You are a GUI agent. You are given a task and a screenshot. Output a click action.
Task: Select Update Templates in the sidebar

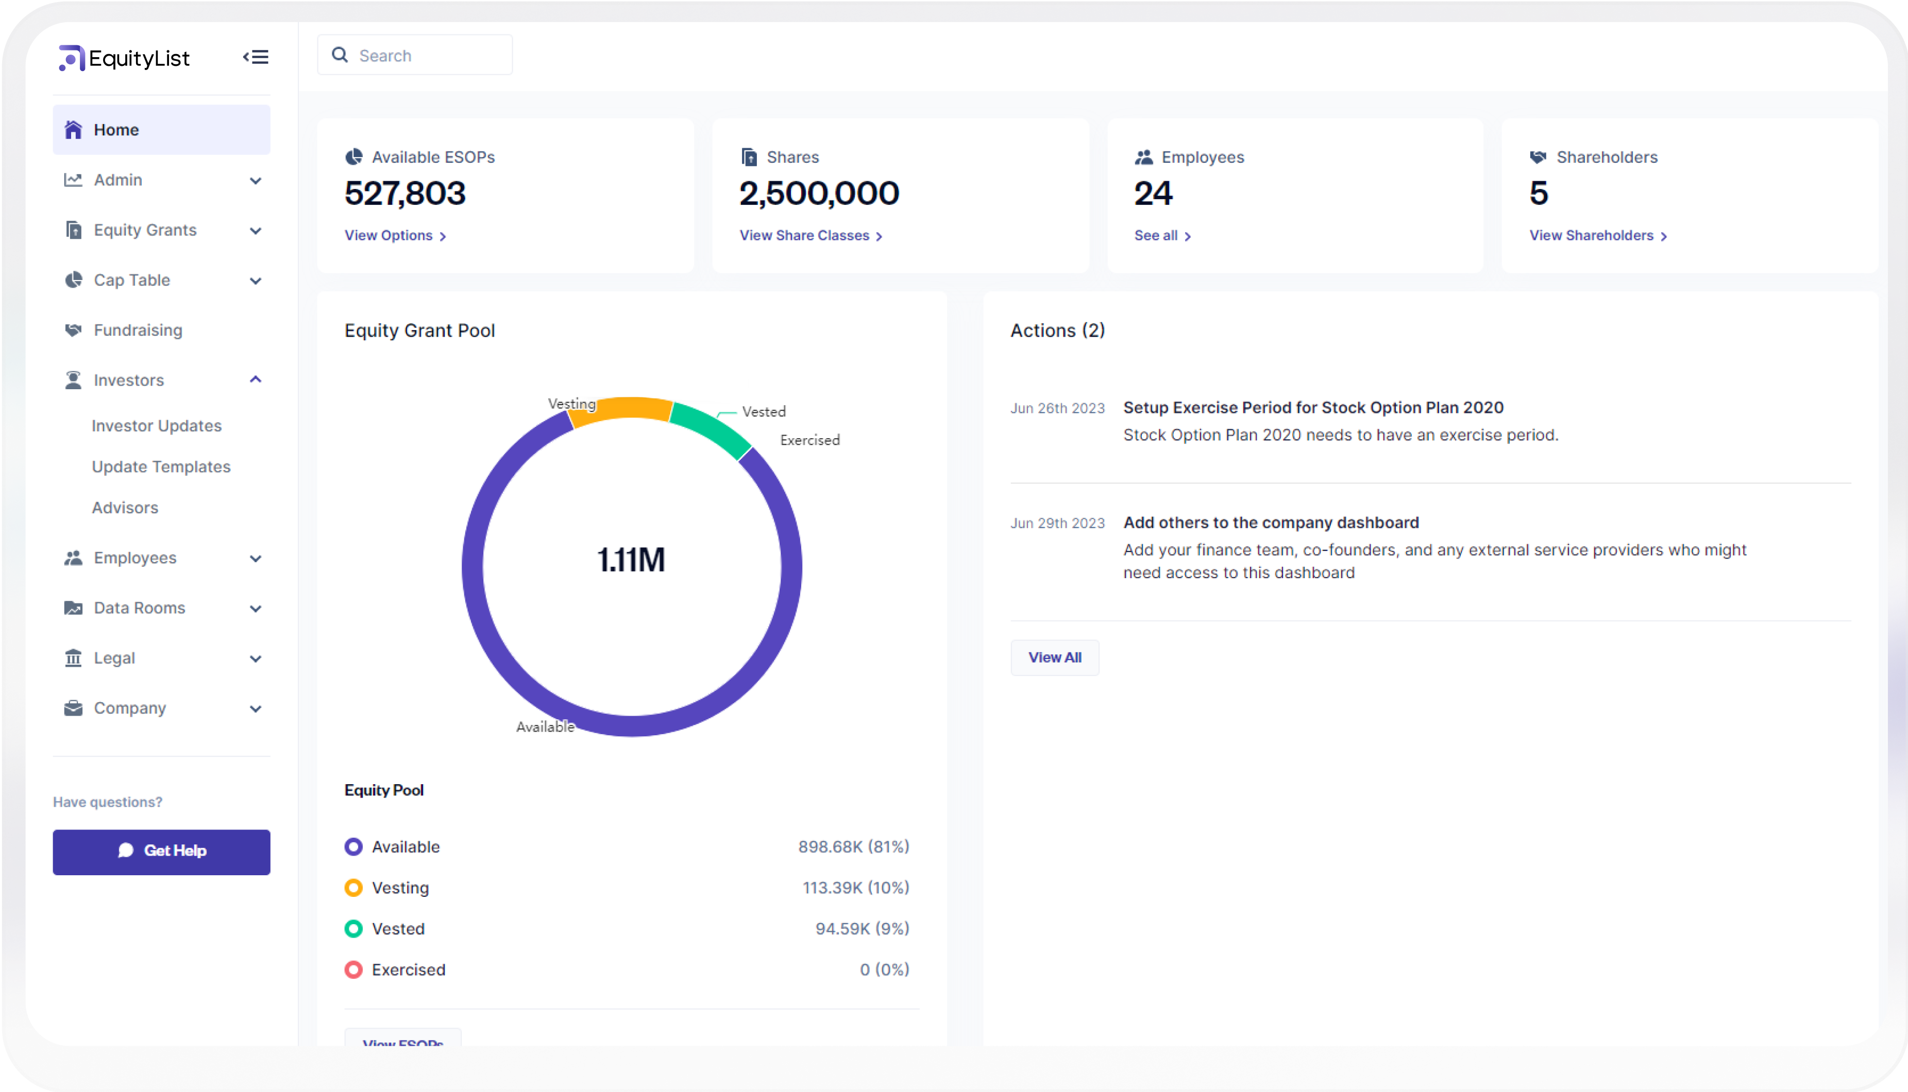pyautogui.click(x=161, y=466)
